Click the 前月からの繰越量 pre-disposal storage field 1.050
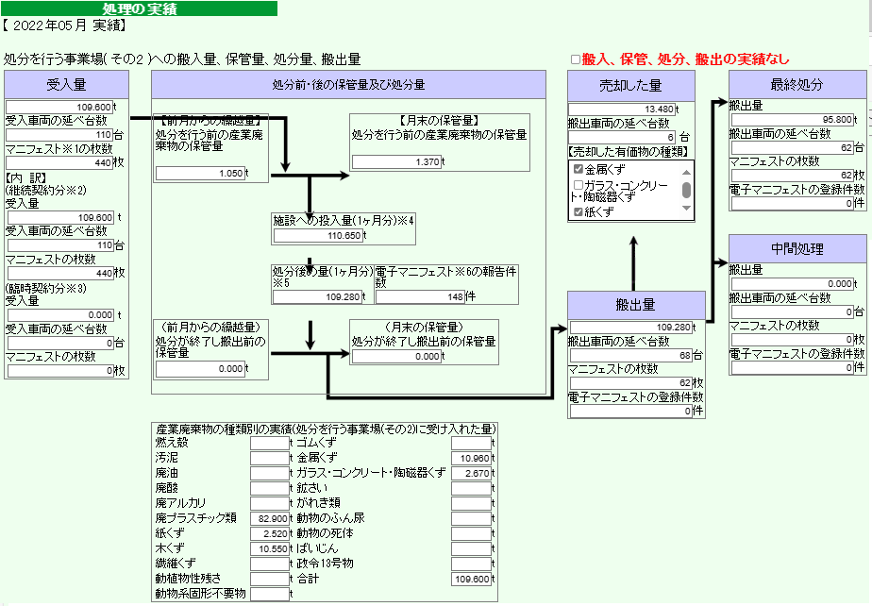 click(200, 173)
